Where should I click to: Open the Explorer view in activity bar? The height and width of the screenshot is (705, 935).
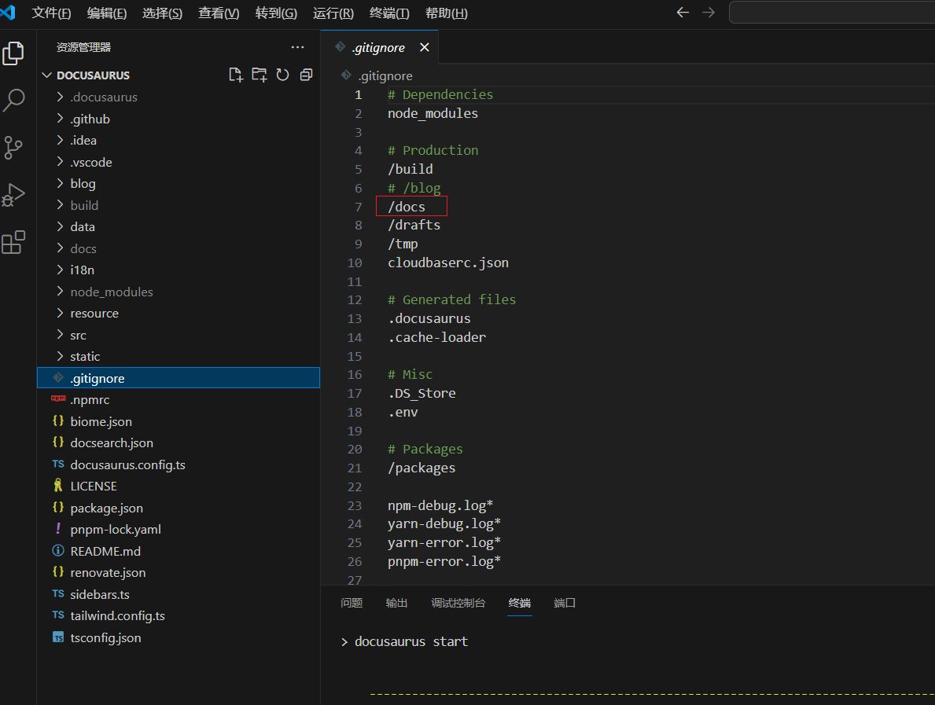coord(13,53)
